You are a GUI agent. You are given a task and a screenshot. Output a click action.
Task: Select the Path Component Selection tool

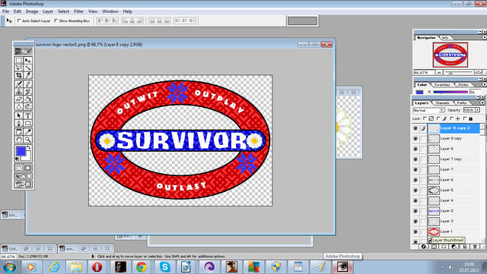tap(18, 115)
